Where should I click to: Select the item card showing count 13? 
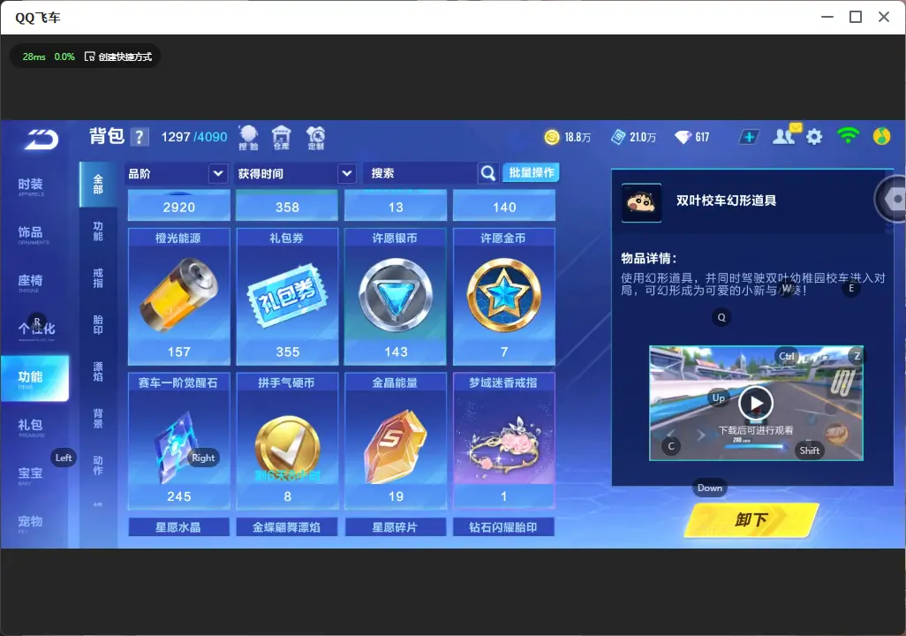[x=396, y=205]
